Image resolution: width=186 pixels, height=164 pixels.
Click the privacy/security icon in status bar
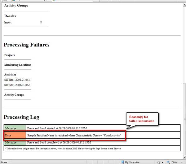tap(159, 162)
